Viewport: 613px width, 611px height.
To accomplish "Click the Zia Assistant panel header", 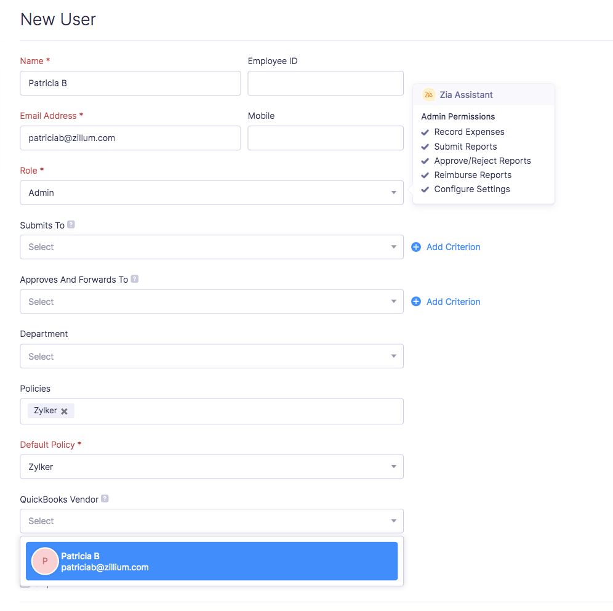I will [x=484, y=94].
